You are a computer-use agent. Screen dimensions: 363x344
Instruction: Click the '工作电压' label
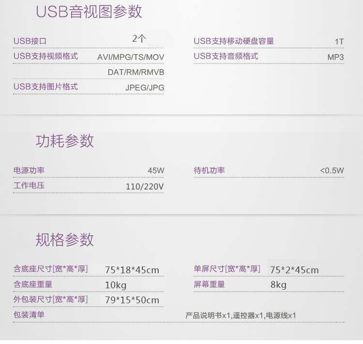click(29, 186)
